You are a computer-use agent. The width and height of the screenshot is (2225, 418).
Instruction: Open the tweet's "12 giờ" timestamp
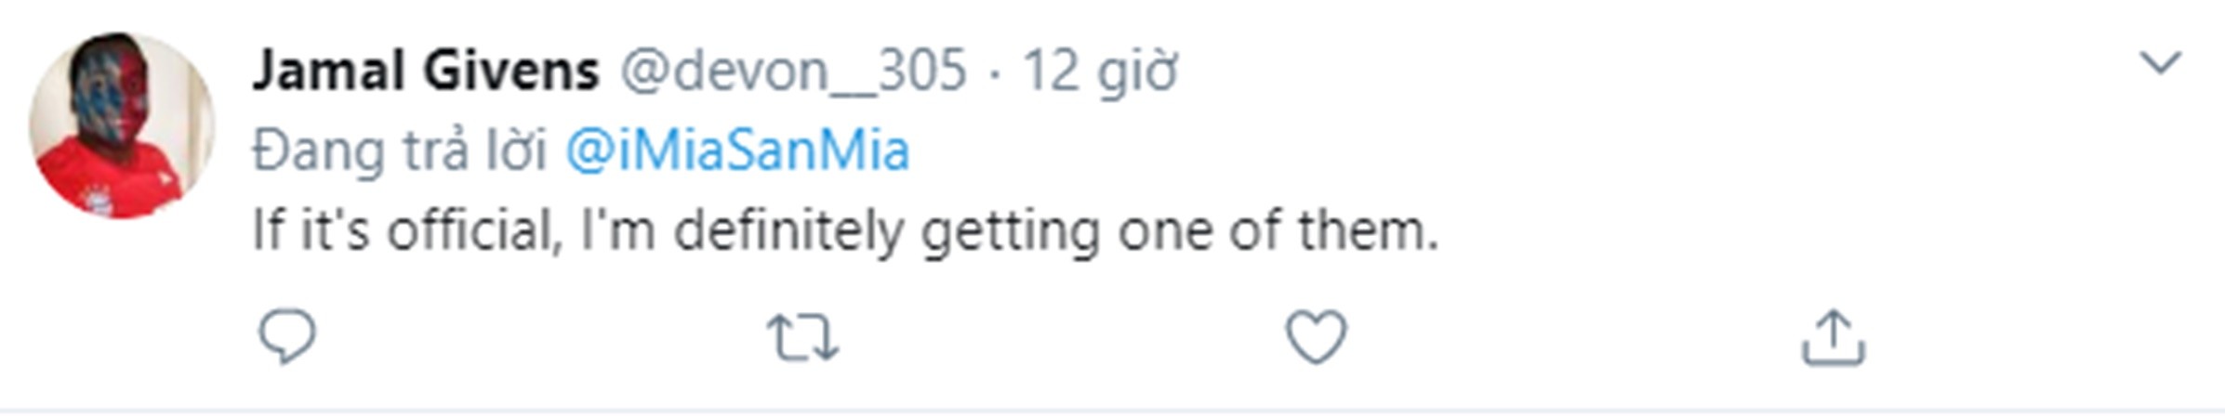point(1100,71)
